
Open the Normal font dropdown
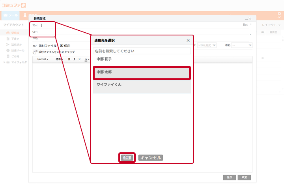point(43,59)
